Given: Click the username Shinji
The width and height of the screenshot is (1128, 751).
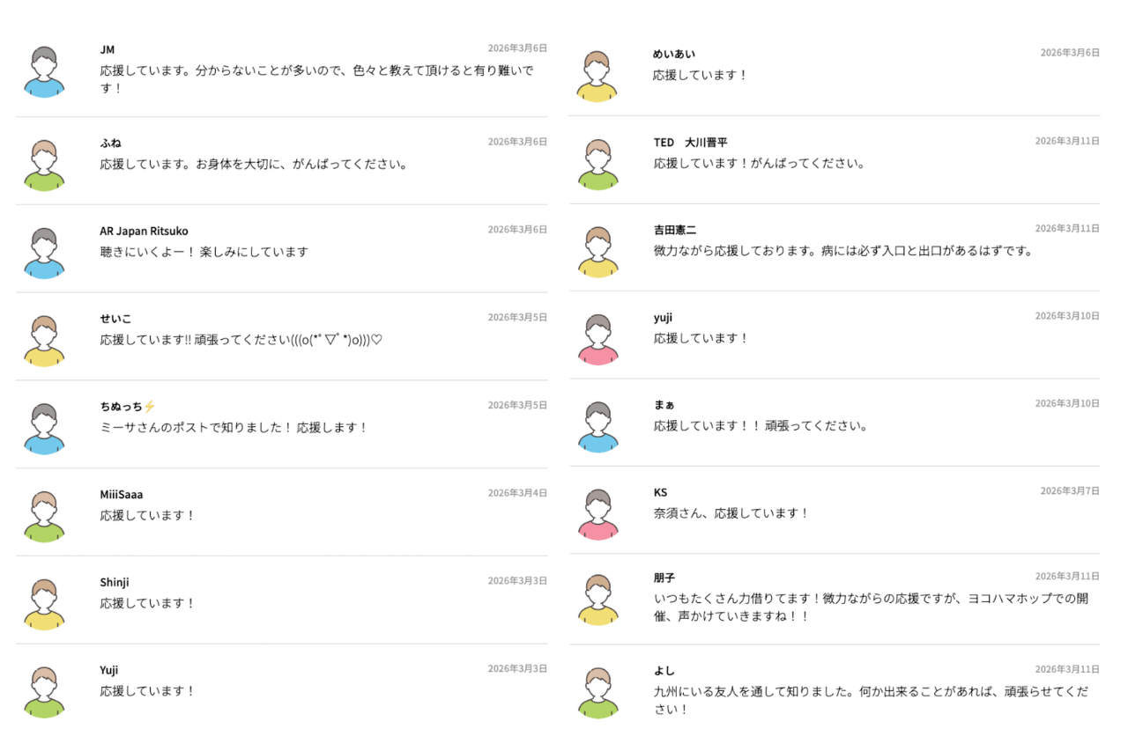Looking at the screenshot, I should pyautogui.click(x=115, y=582).
